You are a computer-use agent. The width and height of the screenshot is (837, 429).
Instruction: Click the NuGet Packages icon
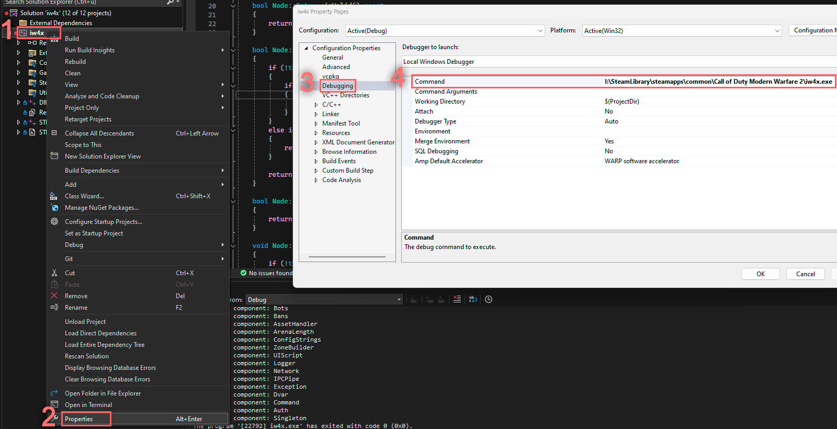[54, 208]
